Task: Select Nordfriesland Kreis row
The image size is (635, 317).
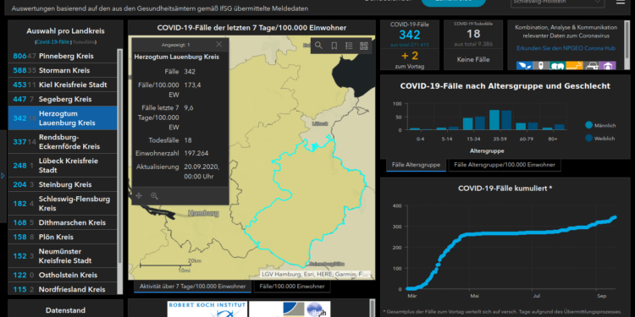Action: tap(63, 289)
